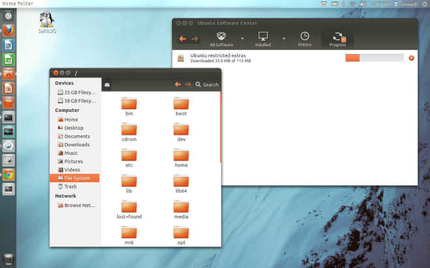This screenshot has width=430, height=268.
Task: Open the 58 GB Filesystem device
Action: pos(76,101)
